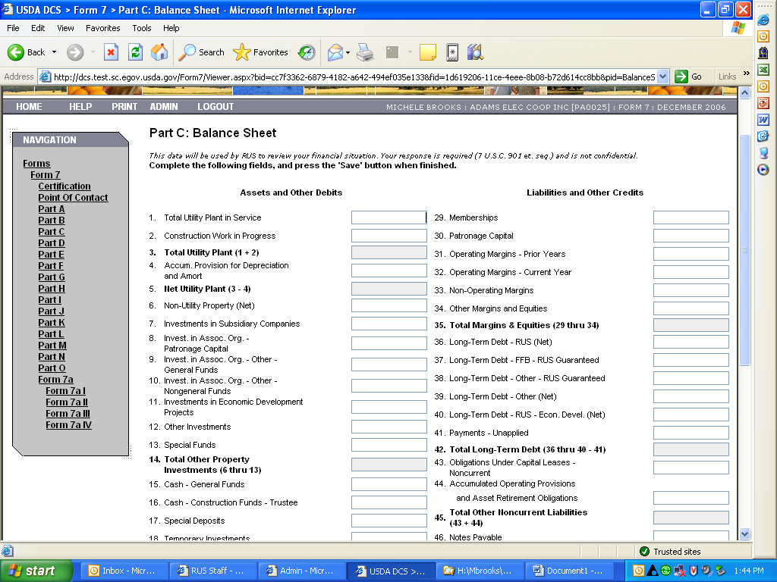This screenshot has height=582, width=777.
Task: Click the Special Funds input field
Action: pos(389,445)
